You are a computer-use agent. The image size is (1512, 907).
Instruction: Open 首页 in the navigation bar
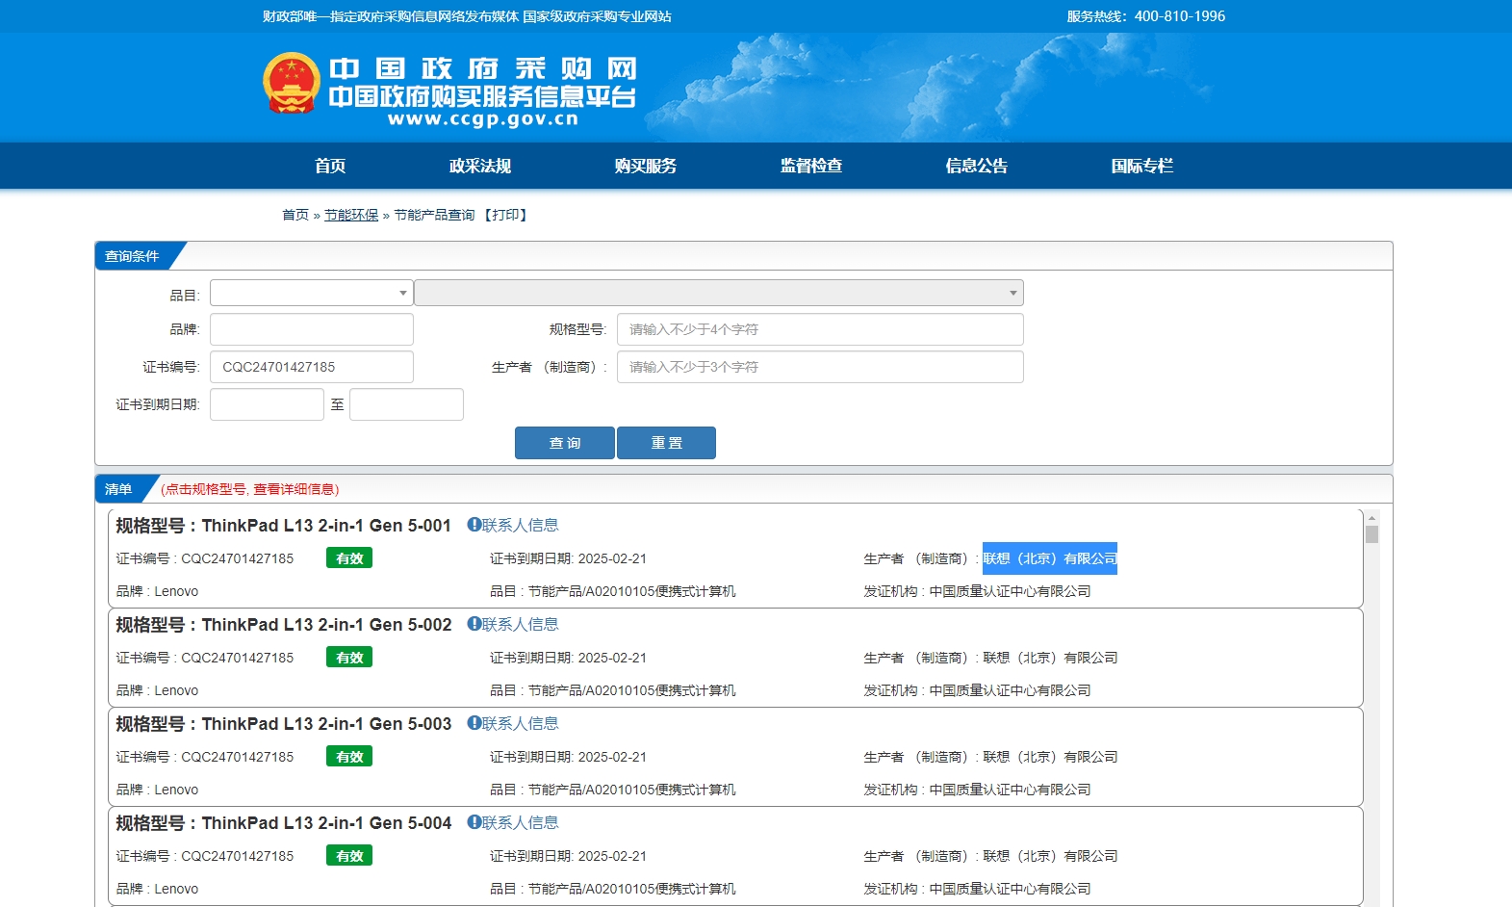pyautogui.click(x=330, y=166)
